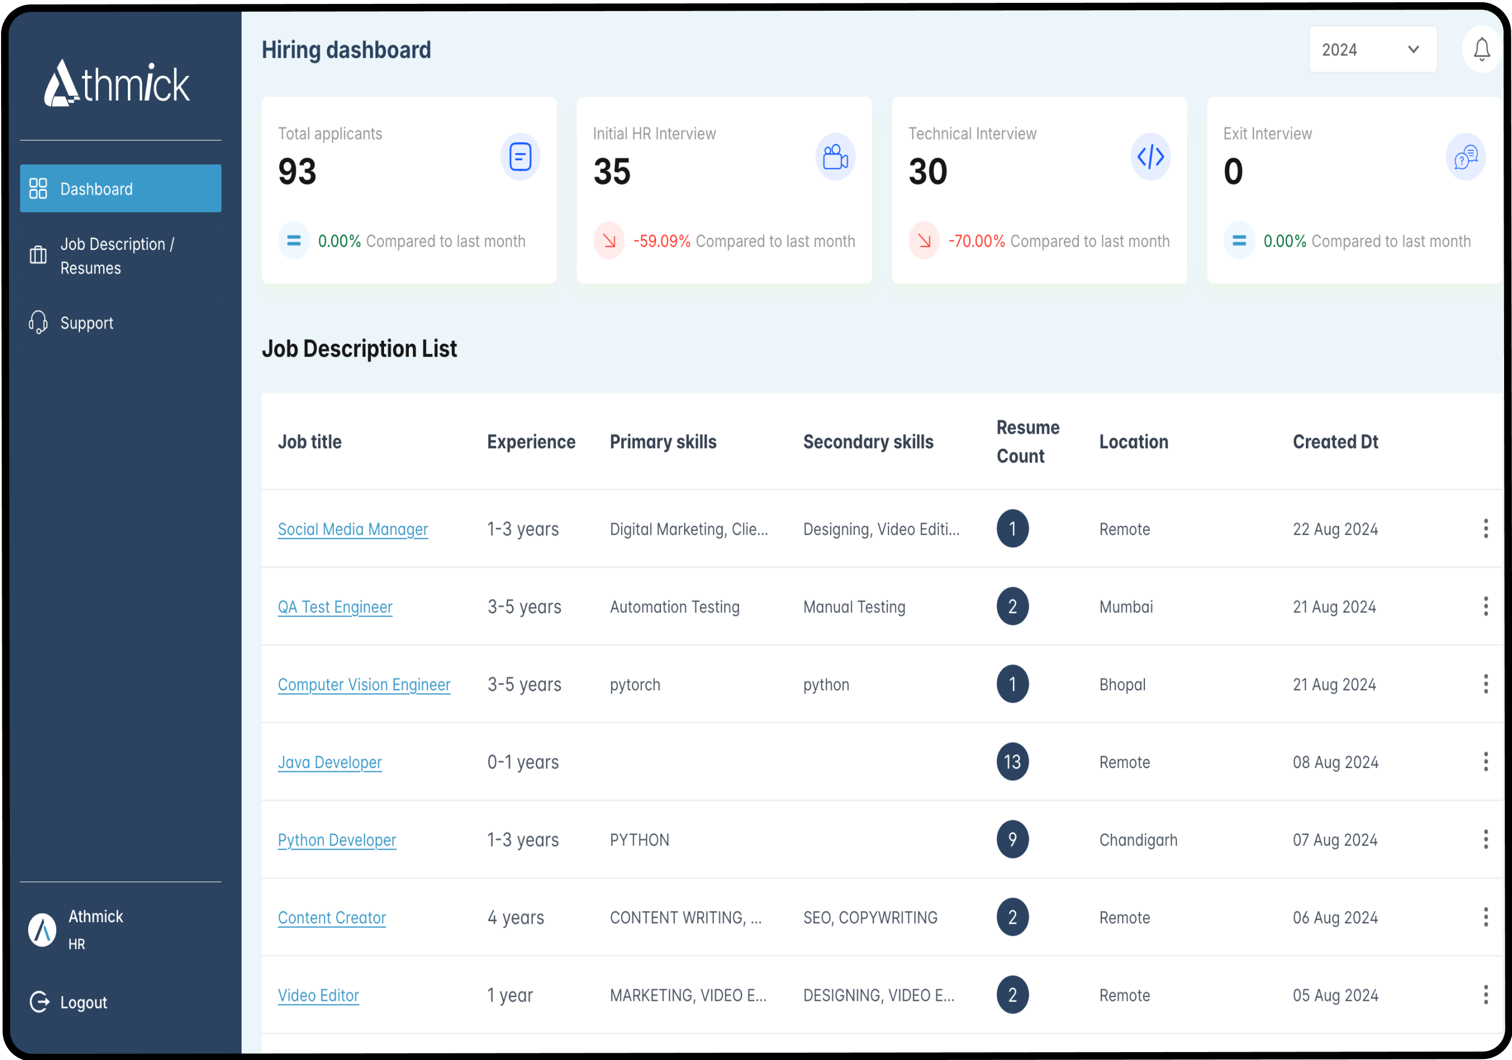Click the Athmick logo in sidebar
The height and width of the screenshot is (1060, 1512).
point(117,84)
